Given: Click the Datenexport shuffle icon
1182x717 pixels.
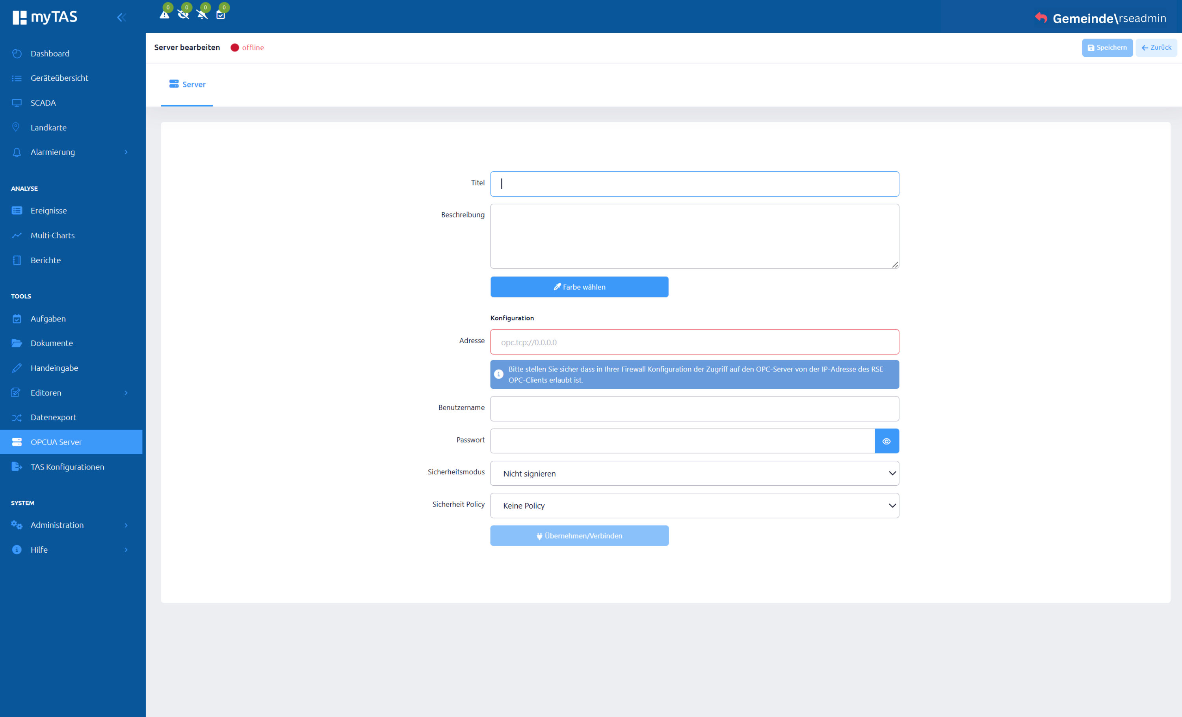Looking at the screenshot, I should (17, 417).
